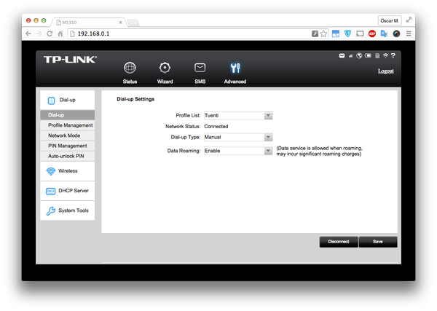437x311 pixels.
Task: Click the Logout link
Action: (385, 71)
